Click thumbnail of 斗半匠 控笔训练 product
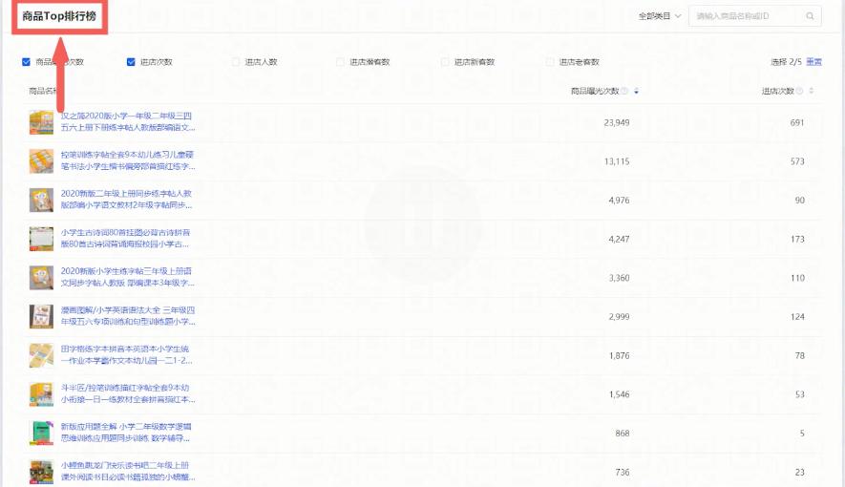This screenshot has height=487, width=845. point(41,393)
